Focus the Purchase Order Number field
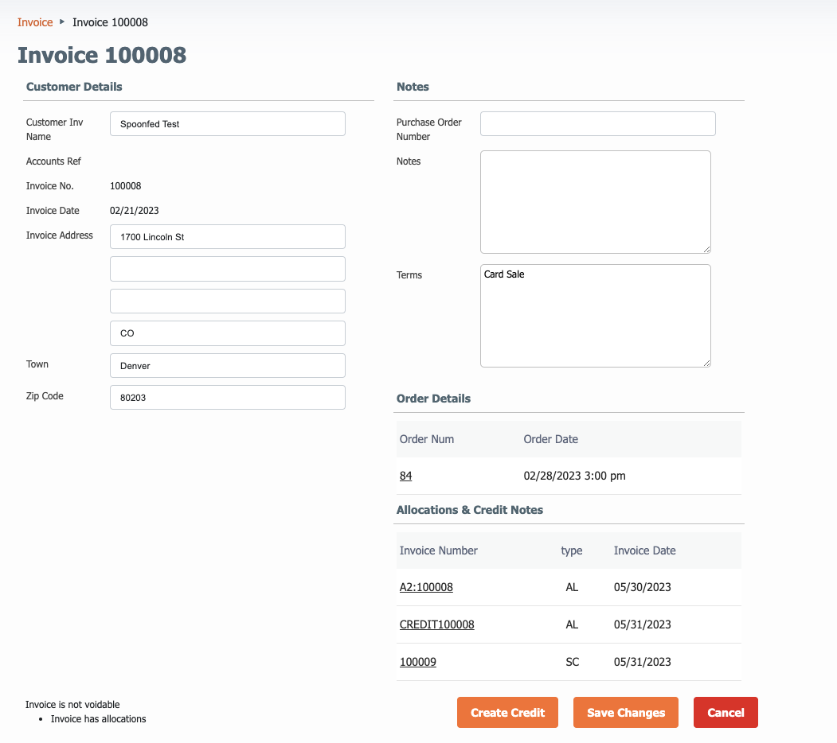Viewport: 837px width, 743px height. (x=598, y=124)
